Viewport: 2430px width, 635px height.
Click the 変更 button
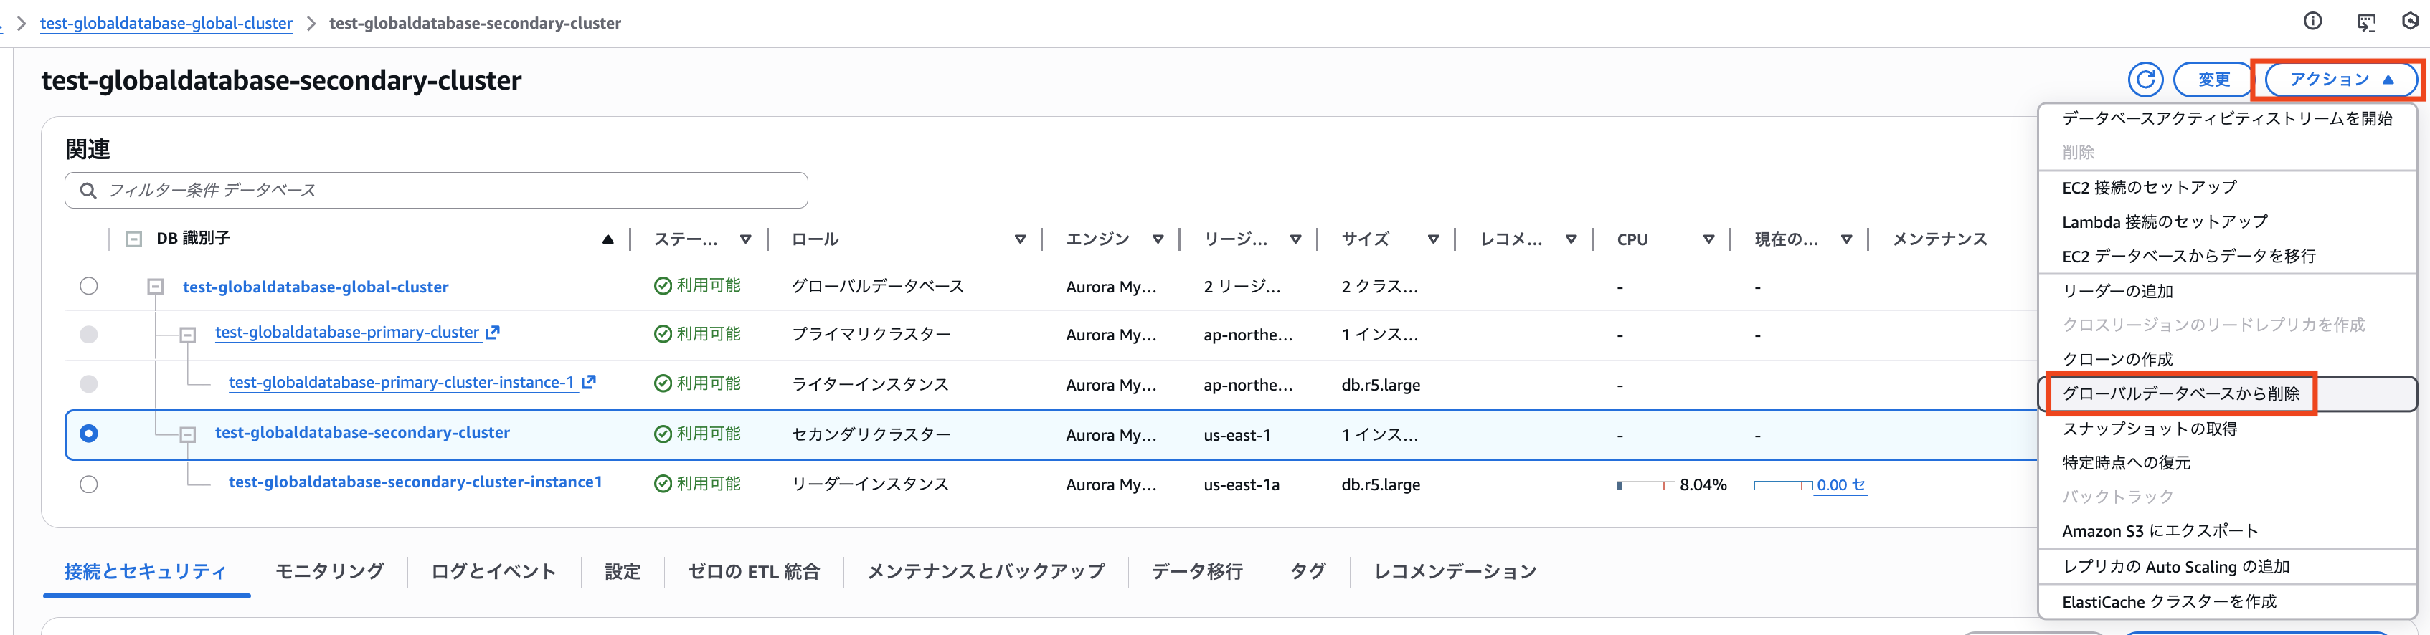tap(2213, 80)
